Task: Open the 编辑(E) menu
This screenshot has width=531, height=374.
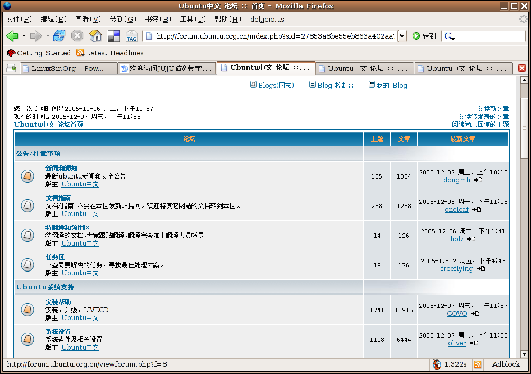Action: tap(53, 19)
